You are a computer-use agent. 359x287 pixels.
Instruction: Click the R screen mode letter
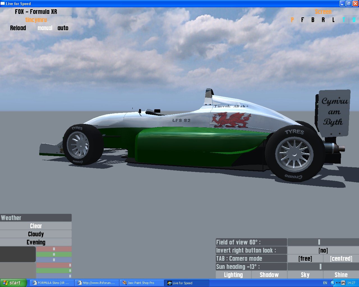click(x=323, y=20)
